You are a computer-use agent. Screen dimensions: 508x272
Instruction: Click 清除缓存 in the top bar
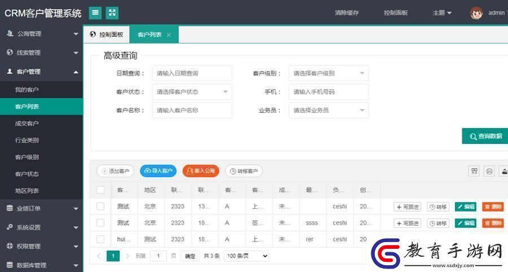[x=347, y=13]
